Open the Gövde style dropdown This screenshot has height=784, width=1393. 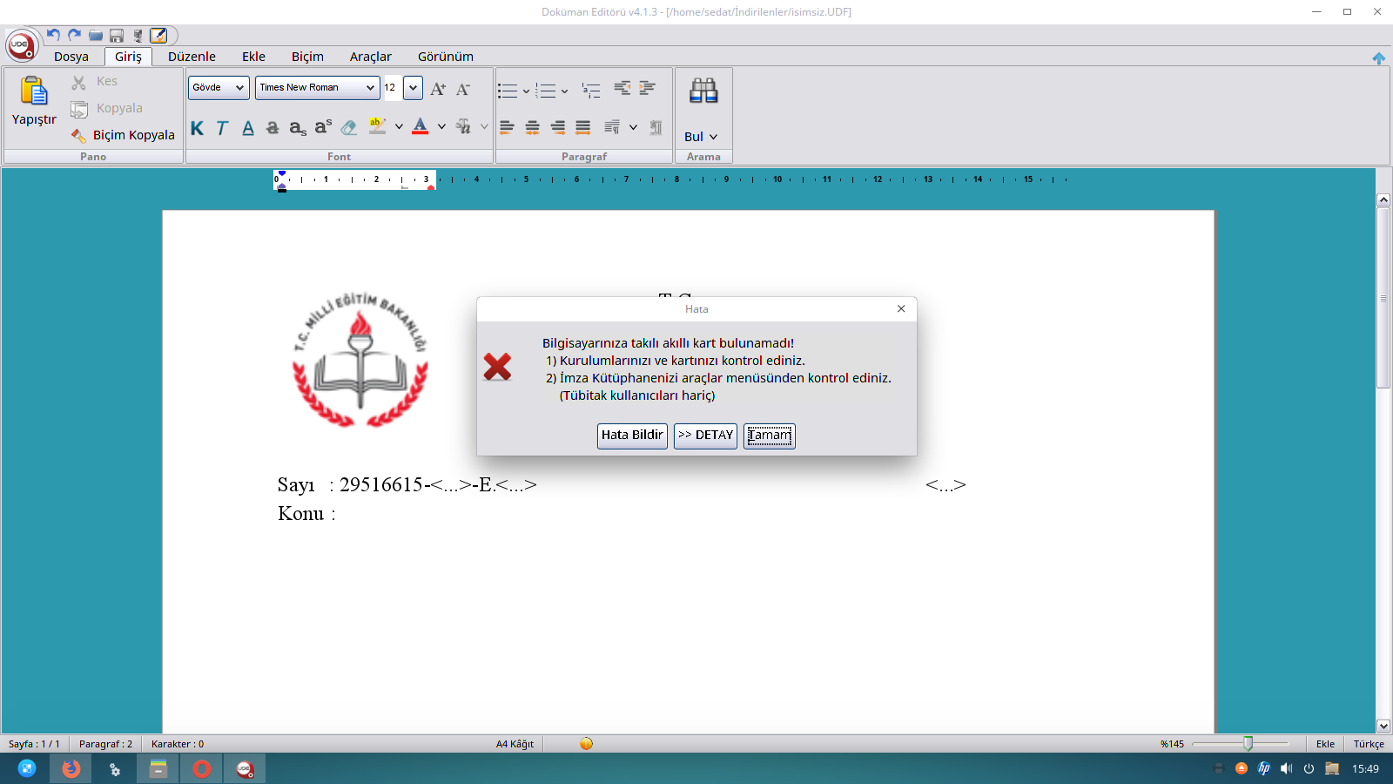point(219,87)
